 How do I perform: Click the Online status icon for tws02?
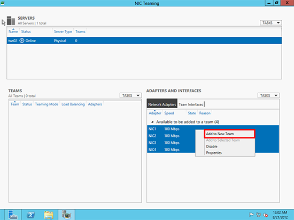tap(22, 40)
